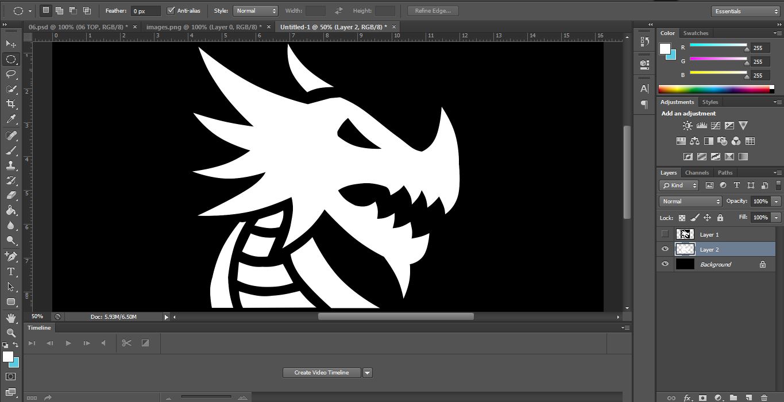The image size is (784, 402).
Task: Select the Crop tool
Action: coord(11,104)
